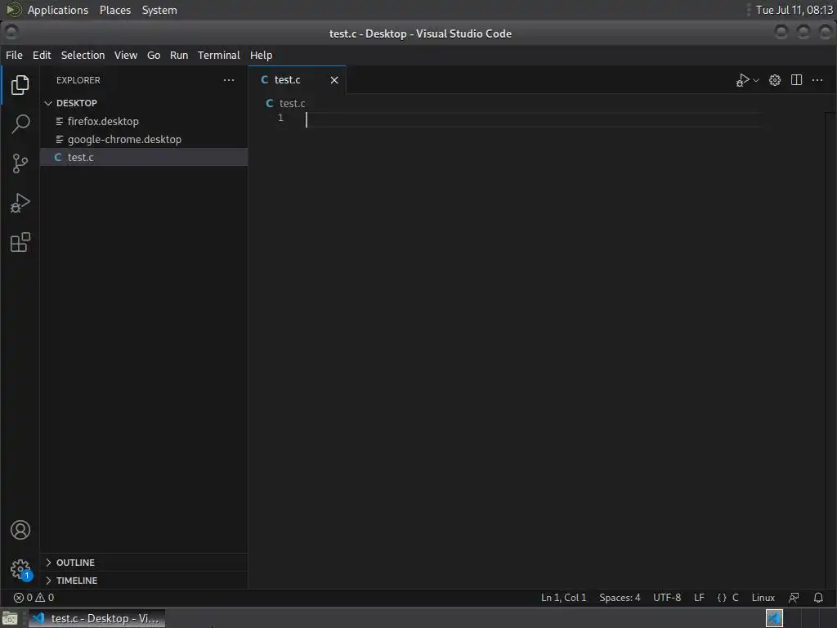The image size is (837, 628).
Task: Open the Search view icon
Action: click(20, 124)
